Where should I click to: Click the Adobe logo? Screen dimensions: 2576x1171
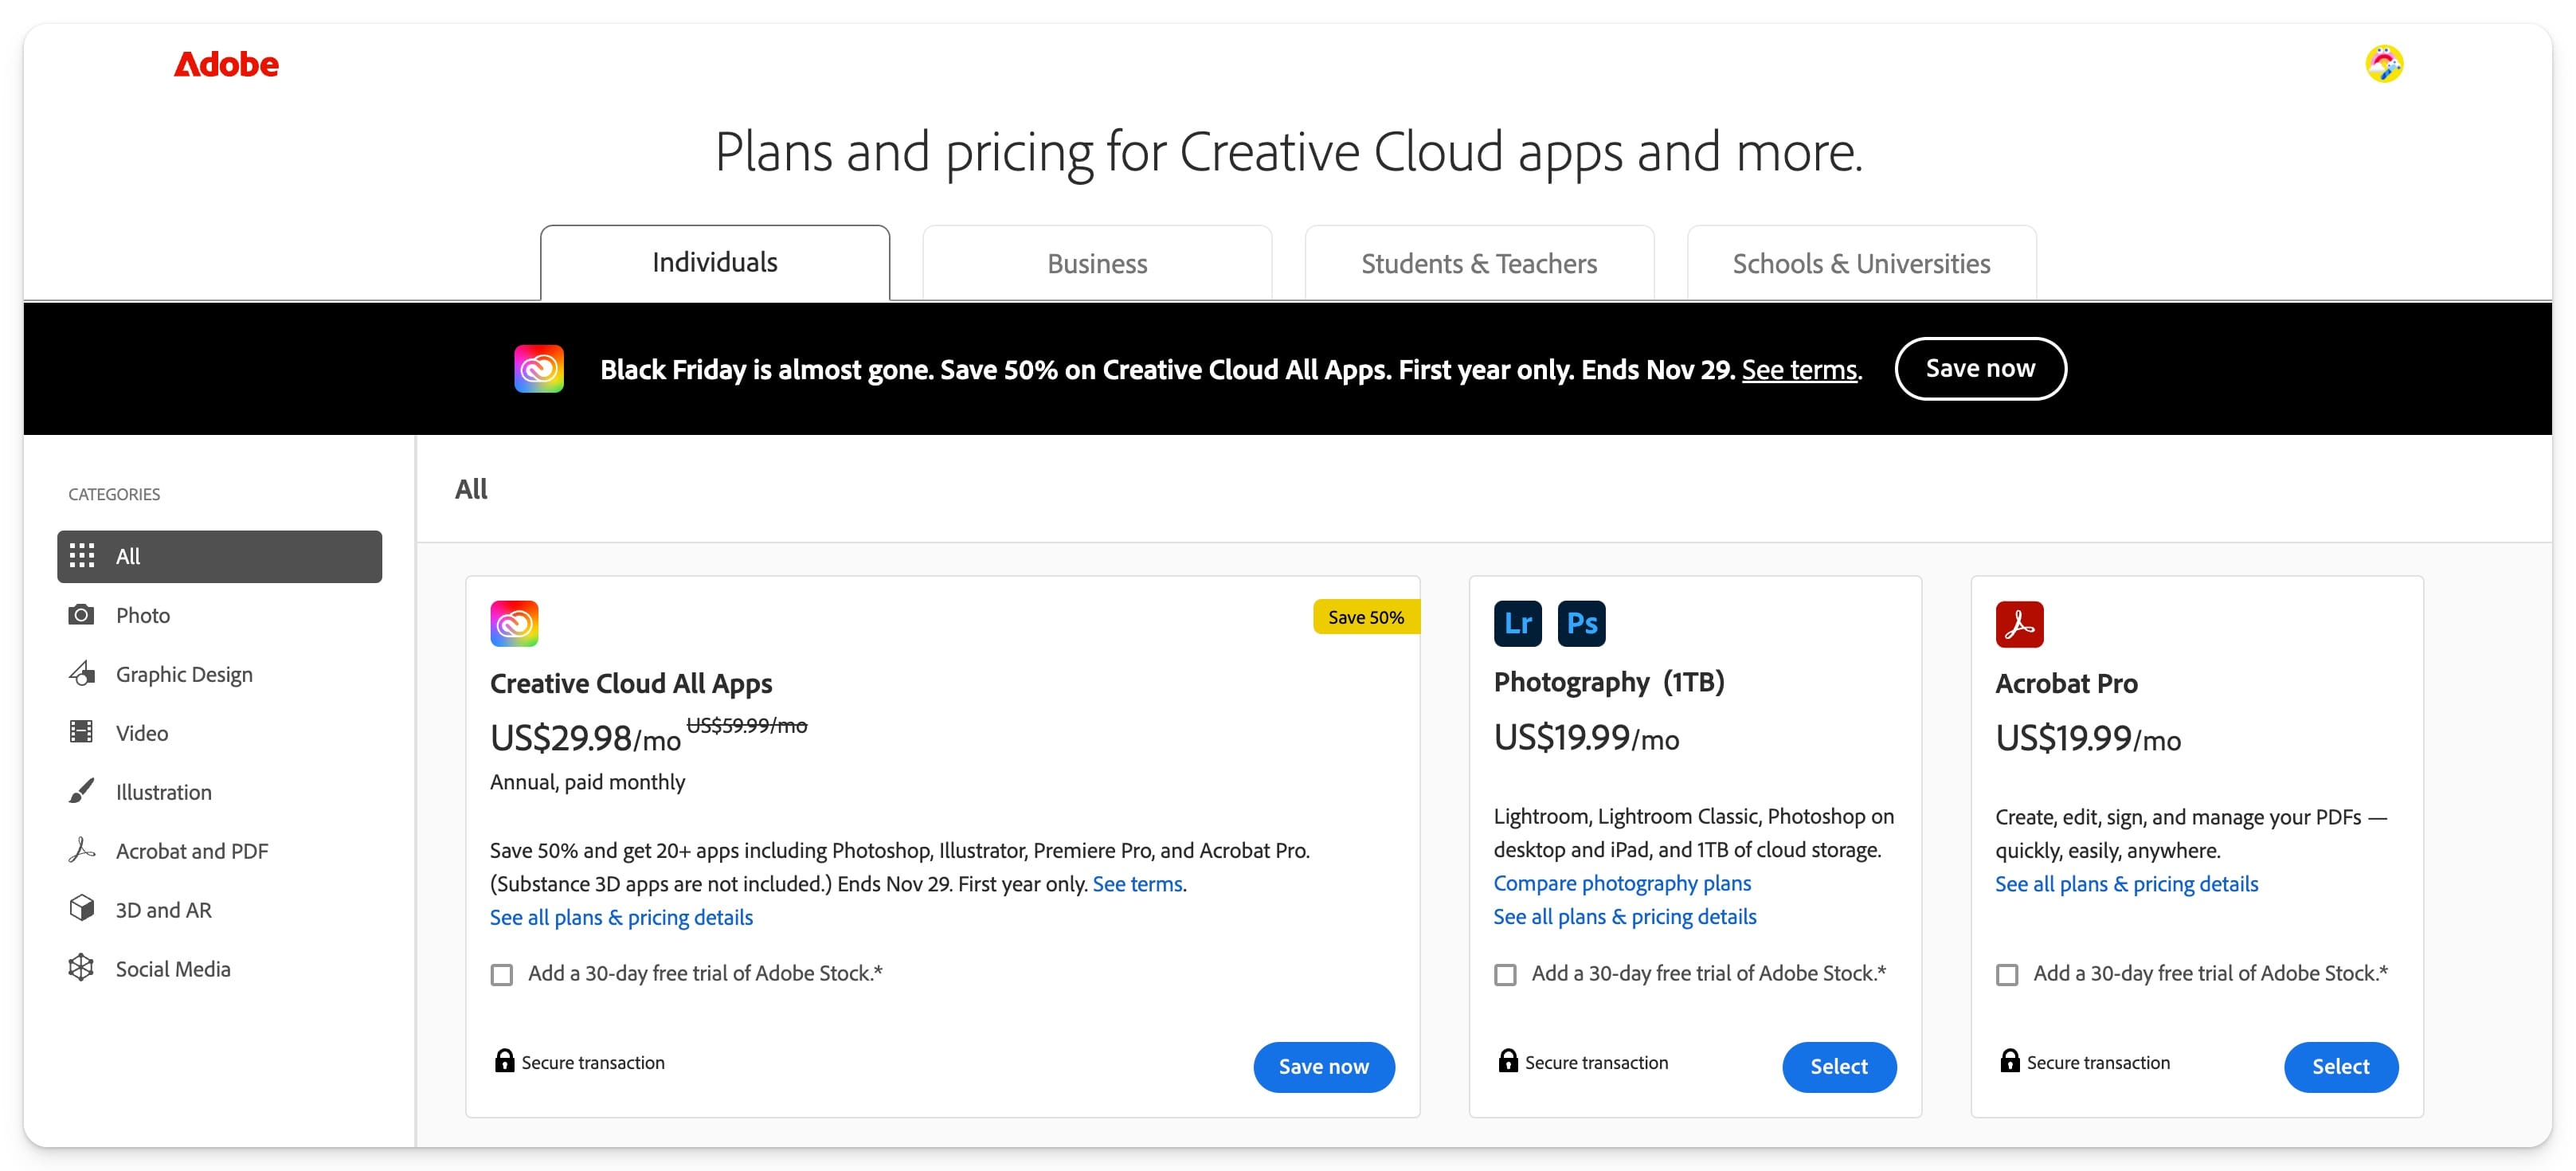tap(226, 64)
